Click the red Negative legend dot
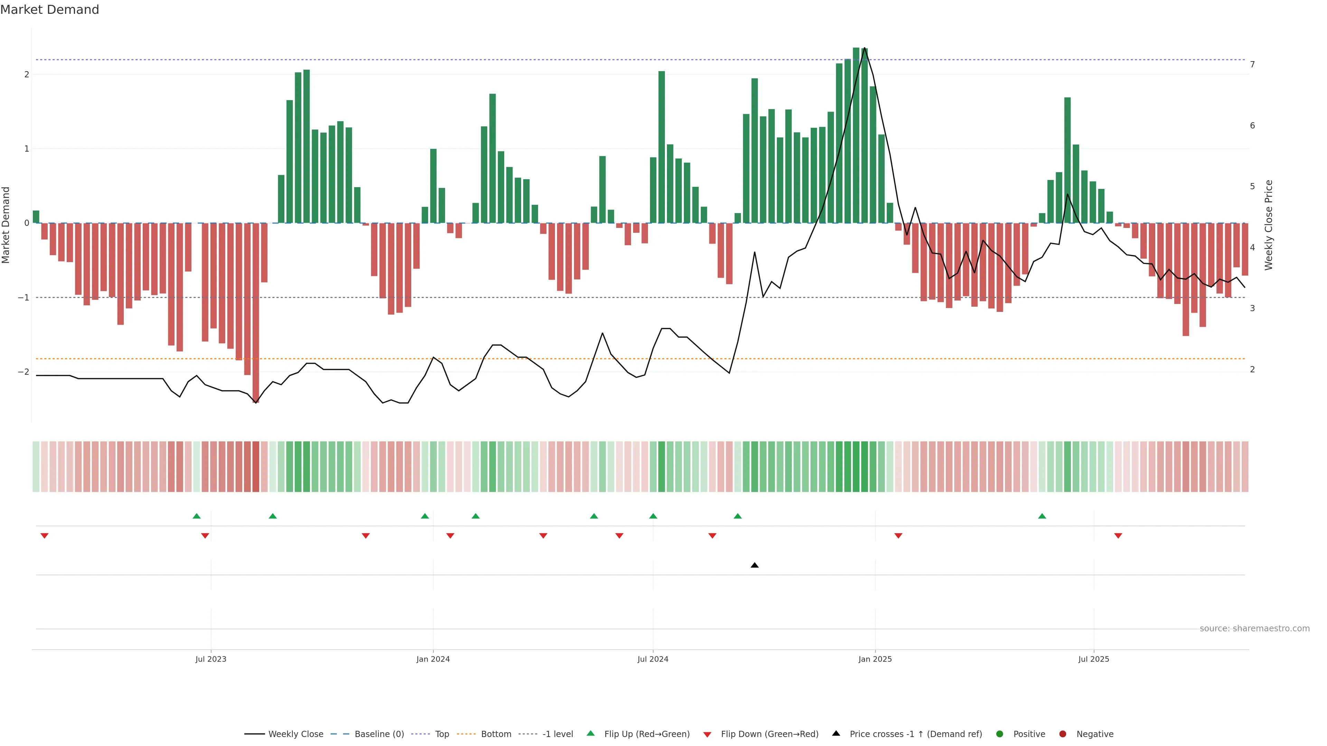Viewport: 1327px width, 746px height. click(x=1062, y=734)
